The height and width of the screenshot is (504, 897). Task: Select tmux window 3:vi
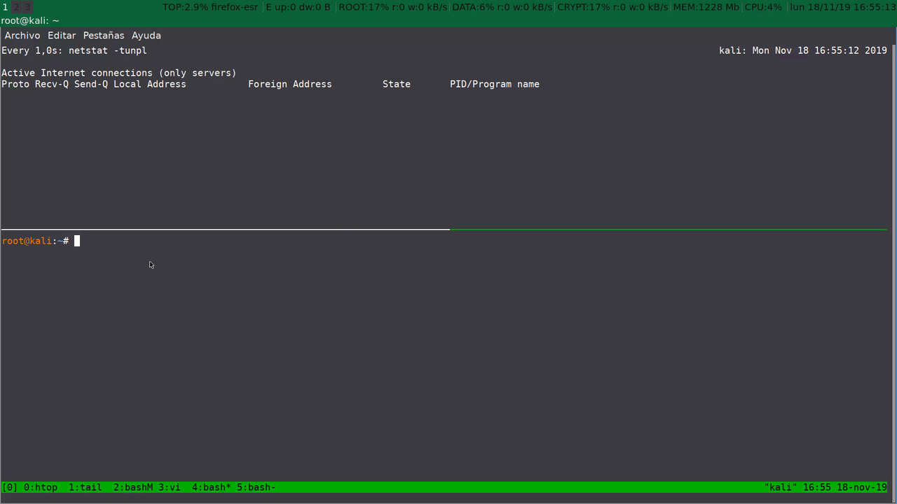(x=170, y=487)
